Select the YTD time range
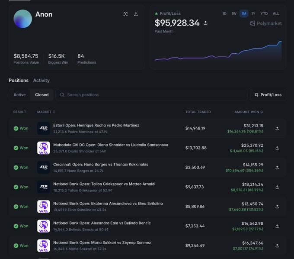Image resolution: width=294 pixels, height=259 pixels. [264, 13]
